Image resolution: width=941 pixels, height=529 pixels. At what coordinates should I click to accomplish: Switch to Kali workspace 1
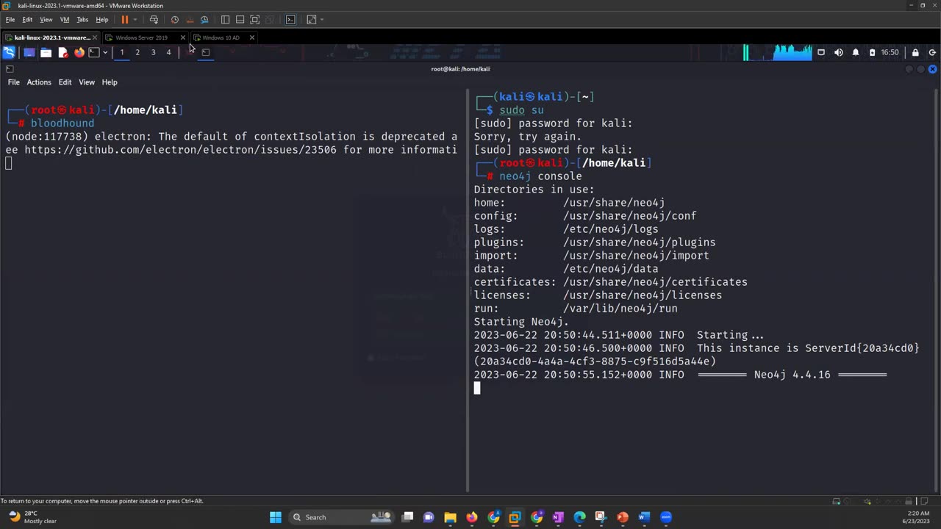click(122, 52)
